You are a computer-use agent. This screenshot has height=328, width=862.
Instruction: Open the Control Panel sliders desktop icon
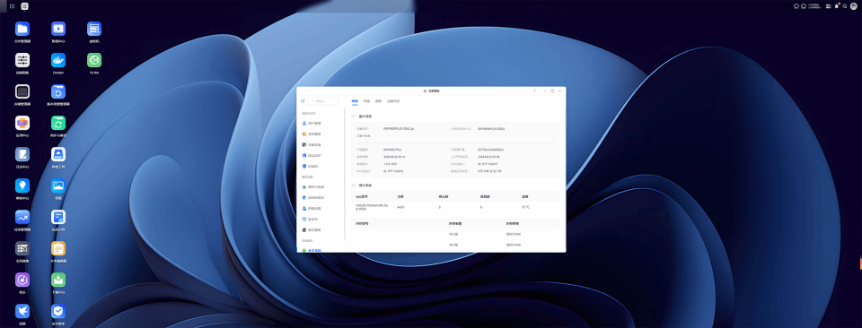point(22,60)
